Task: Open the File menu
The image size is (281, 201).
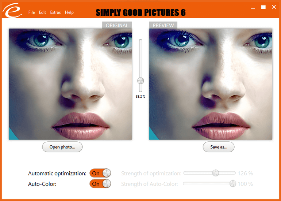Action: [x=31, y=12]
